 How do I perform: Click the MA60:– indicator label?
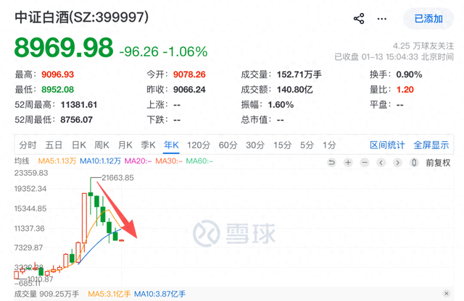point(199,161)
